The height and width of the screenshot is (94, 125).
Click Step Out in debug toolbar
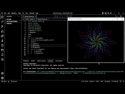click(x=65, y=16)
